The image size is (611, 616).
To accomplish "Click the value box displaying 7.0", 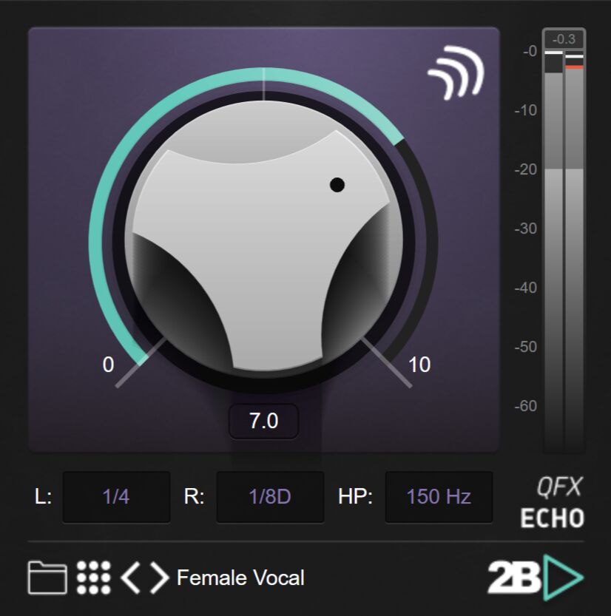I will tap(263, 422).
